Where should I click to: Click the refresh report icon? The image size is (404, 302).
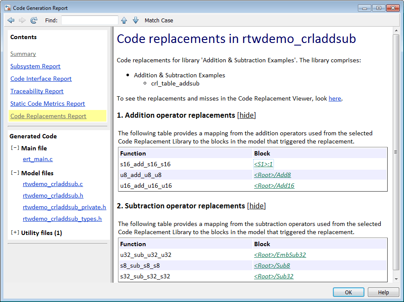(34, 20)
